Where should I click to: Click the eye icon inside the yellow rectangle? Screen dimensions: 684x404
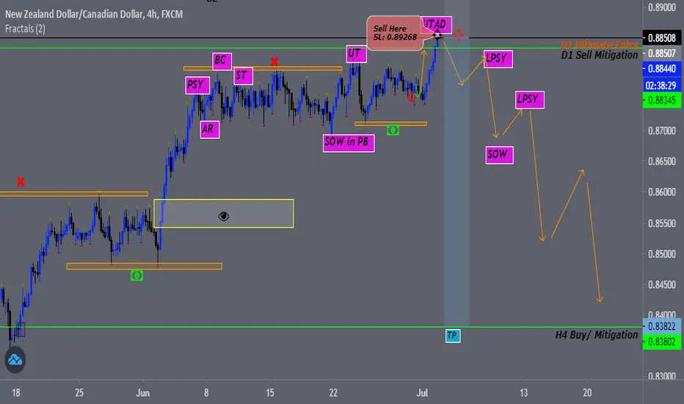(x=223, y=216)
